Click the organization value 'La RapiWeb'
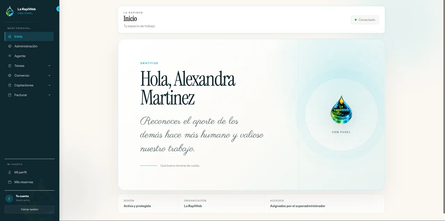The width and height of the screenshot is (445, 221). coord(193,206)
